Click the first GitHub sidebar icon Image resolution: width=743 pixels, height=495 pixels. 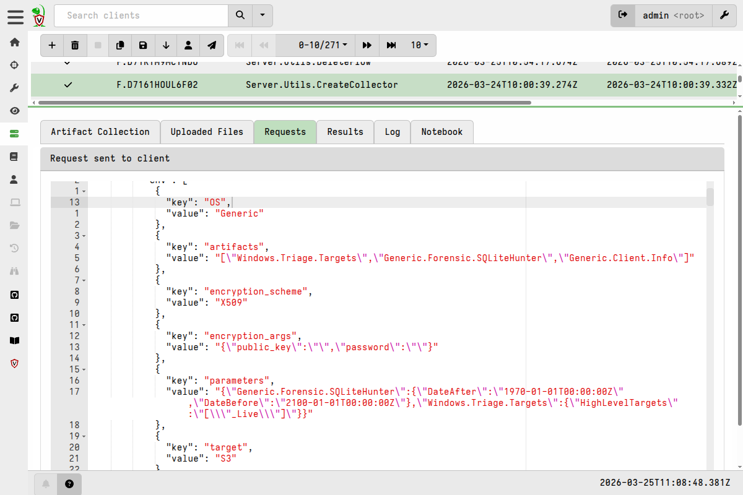14,295
